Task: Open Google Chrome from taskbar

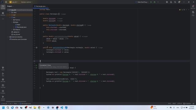Action: (39, 108)
